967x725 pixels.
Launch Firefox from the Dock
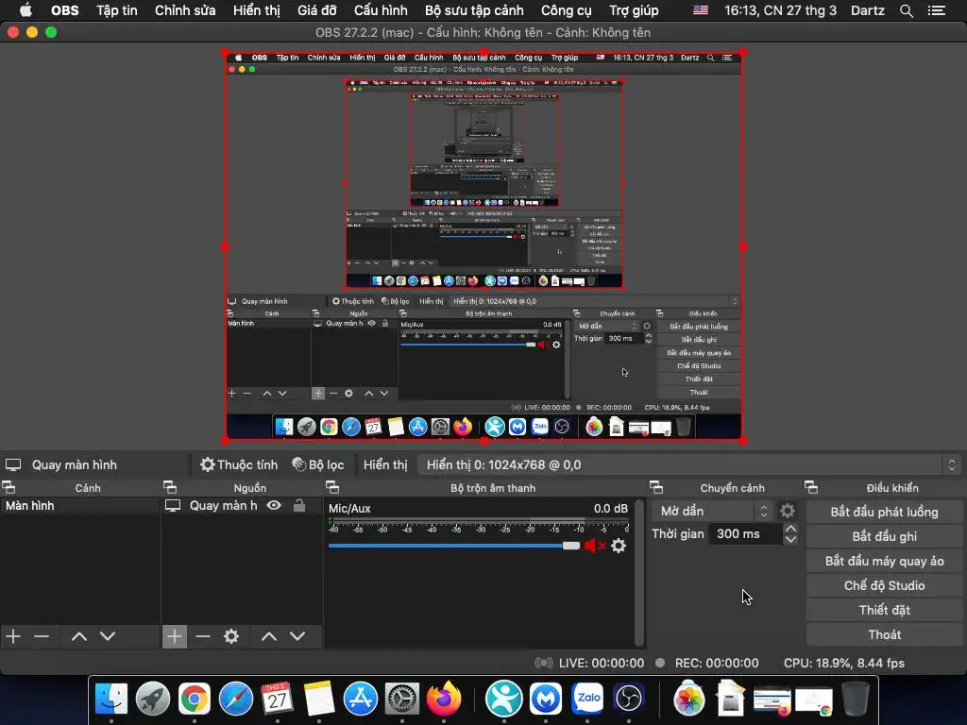(x=444, y=700)
